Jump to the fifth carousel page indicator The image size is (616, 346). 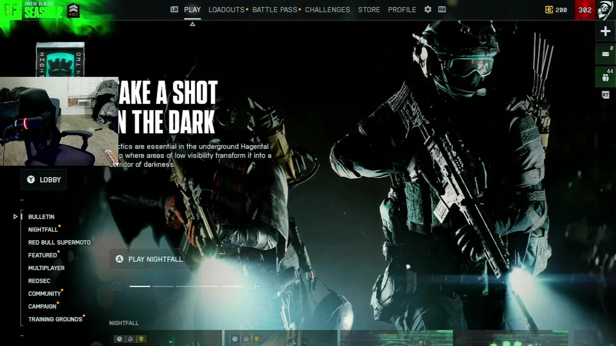coord(232,286)
